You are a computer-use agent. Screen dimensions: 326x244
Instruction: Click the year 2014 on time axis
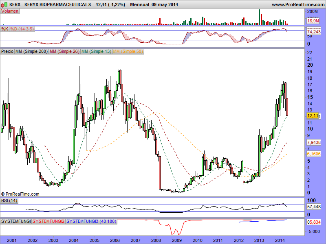[x=280, y=240]
